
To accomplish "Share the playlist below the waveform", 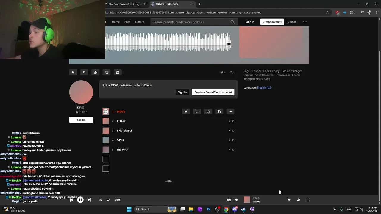I will [95, 72].
